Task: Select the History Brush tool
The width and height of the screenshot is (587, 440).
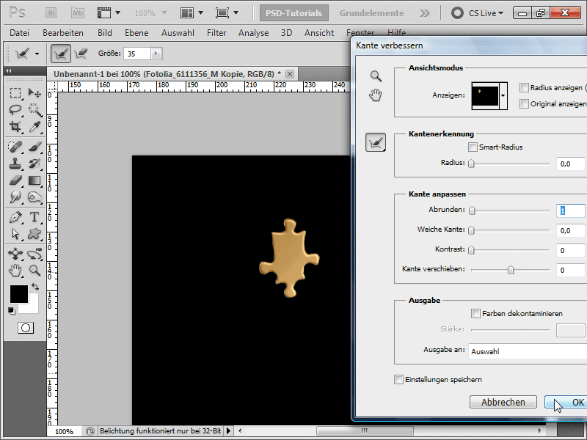Action: (x=34, y=164)
